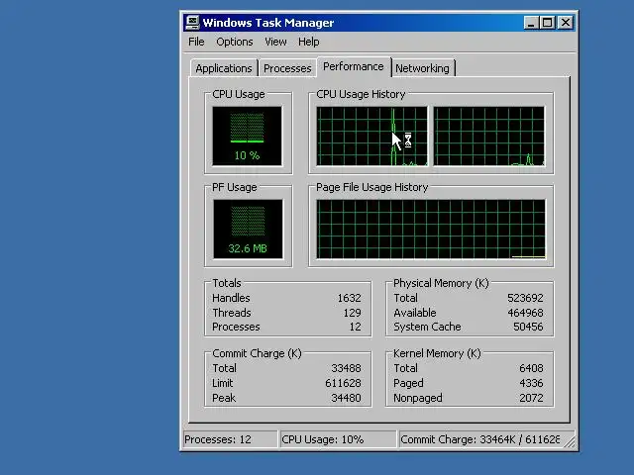Click the 'Nonpaged' label in Kernel Memory

(x=418, y=398)
